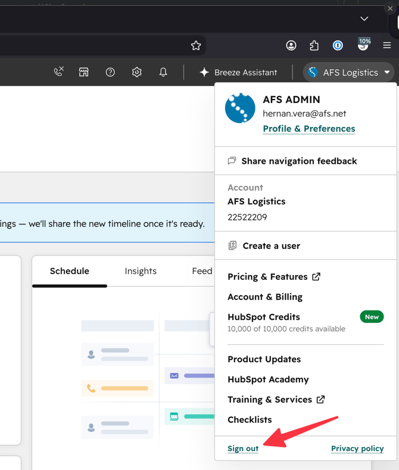The image size is (399, 470).
Task: Click the 10,000 credits available text
Action: click(x=286, y=329)
